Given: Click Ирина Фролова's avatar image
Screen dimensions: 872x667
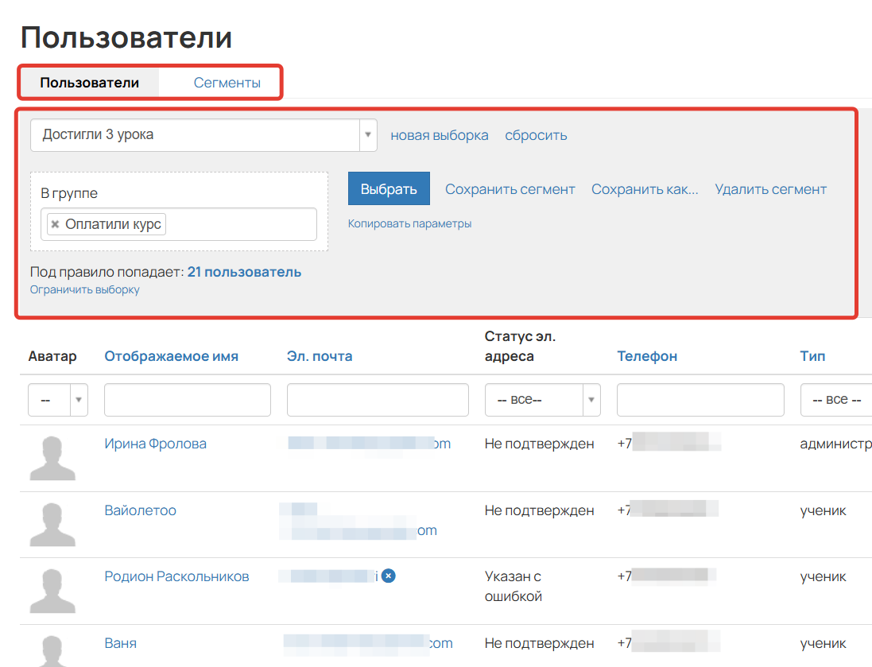Looking at the screenshot, I should click(52, 459).
